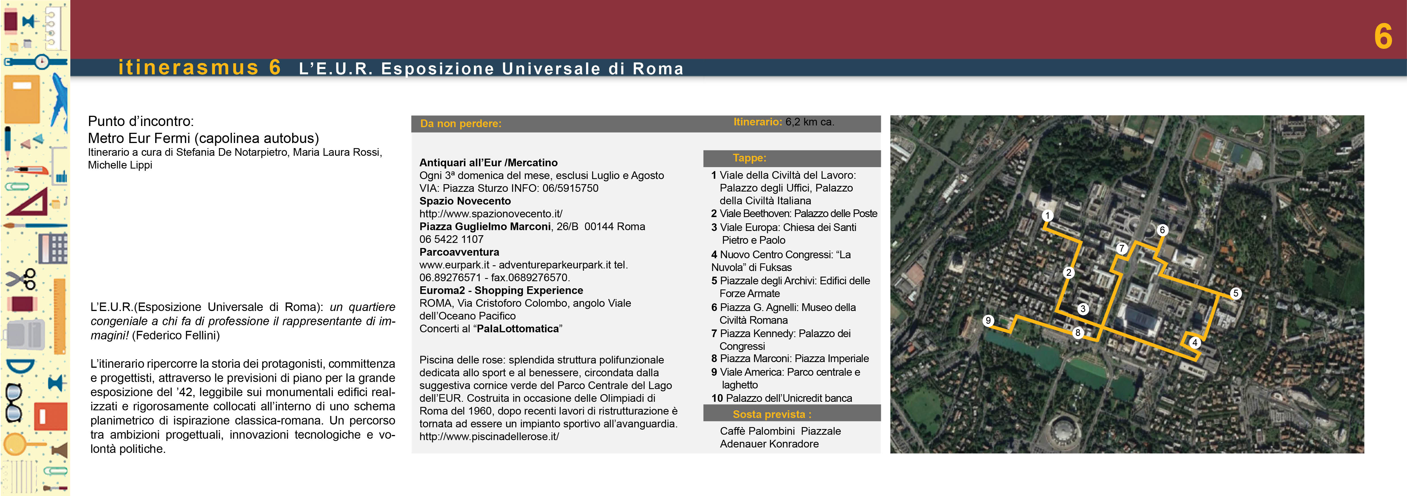Click the eyeglasses icon on left strip
Screen dimensions: 1407x496
point(13,403)
